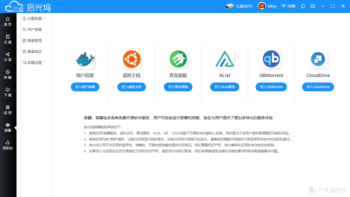
Task: Open the 首页 home sidebar item
Action: [x=8, y=21]
